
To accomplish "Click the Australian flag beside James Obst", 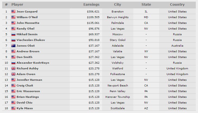I will click(13, 46).
